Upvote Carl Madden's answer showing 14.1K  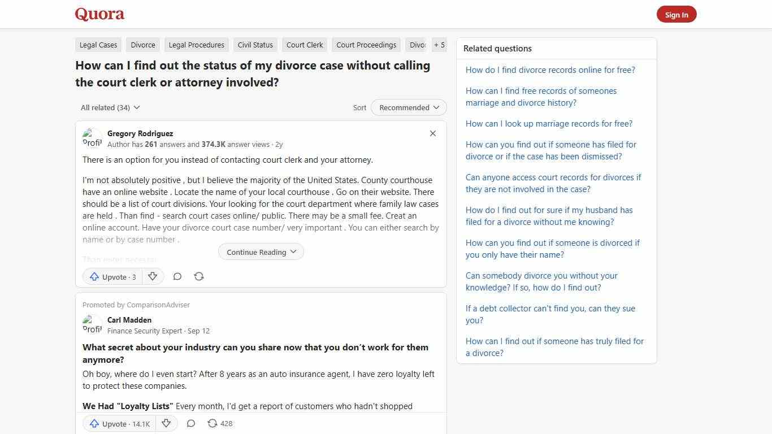tap(118, 423)
